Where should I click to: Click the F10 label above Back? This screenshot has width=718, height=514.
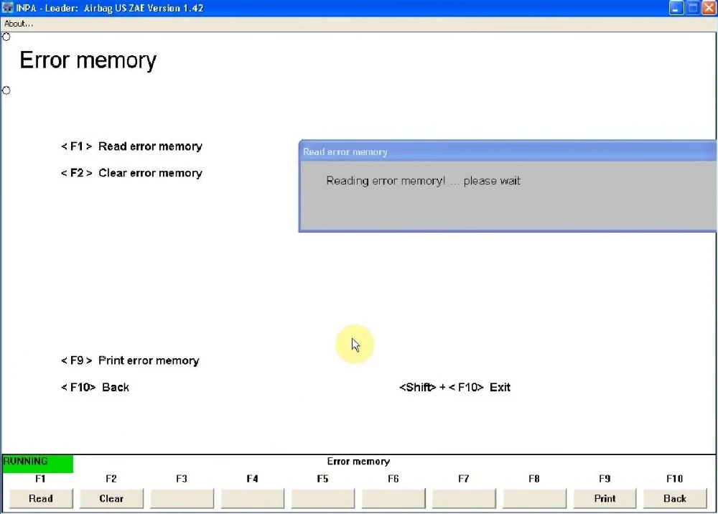coord(674,479)
